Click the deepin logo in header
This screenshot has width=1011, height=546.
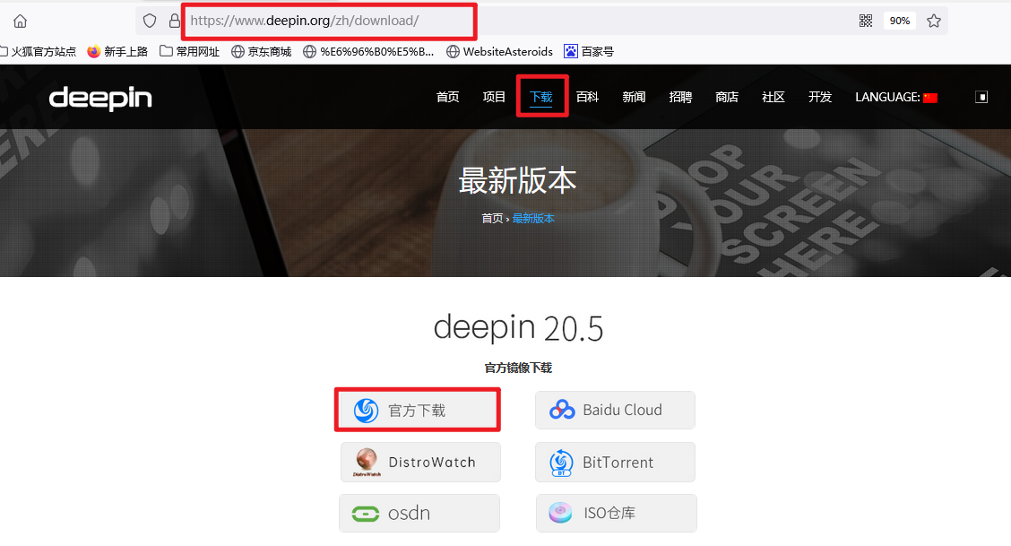point(100,98)
